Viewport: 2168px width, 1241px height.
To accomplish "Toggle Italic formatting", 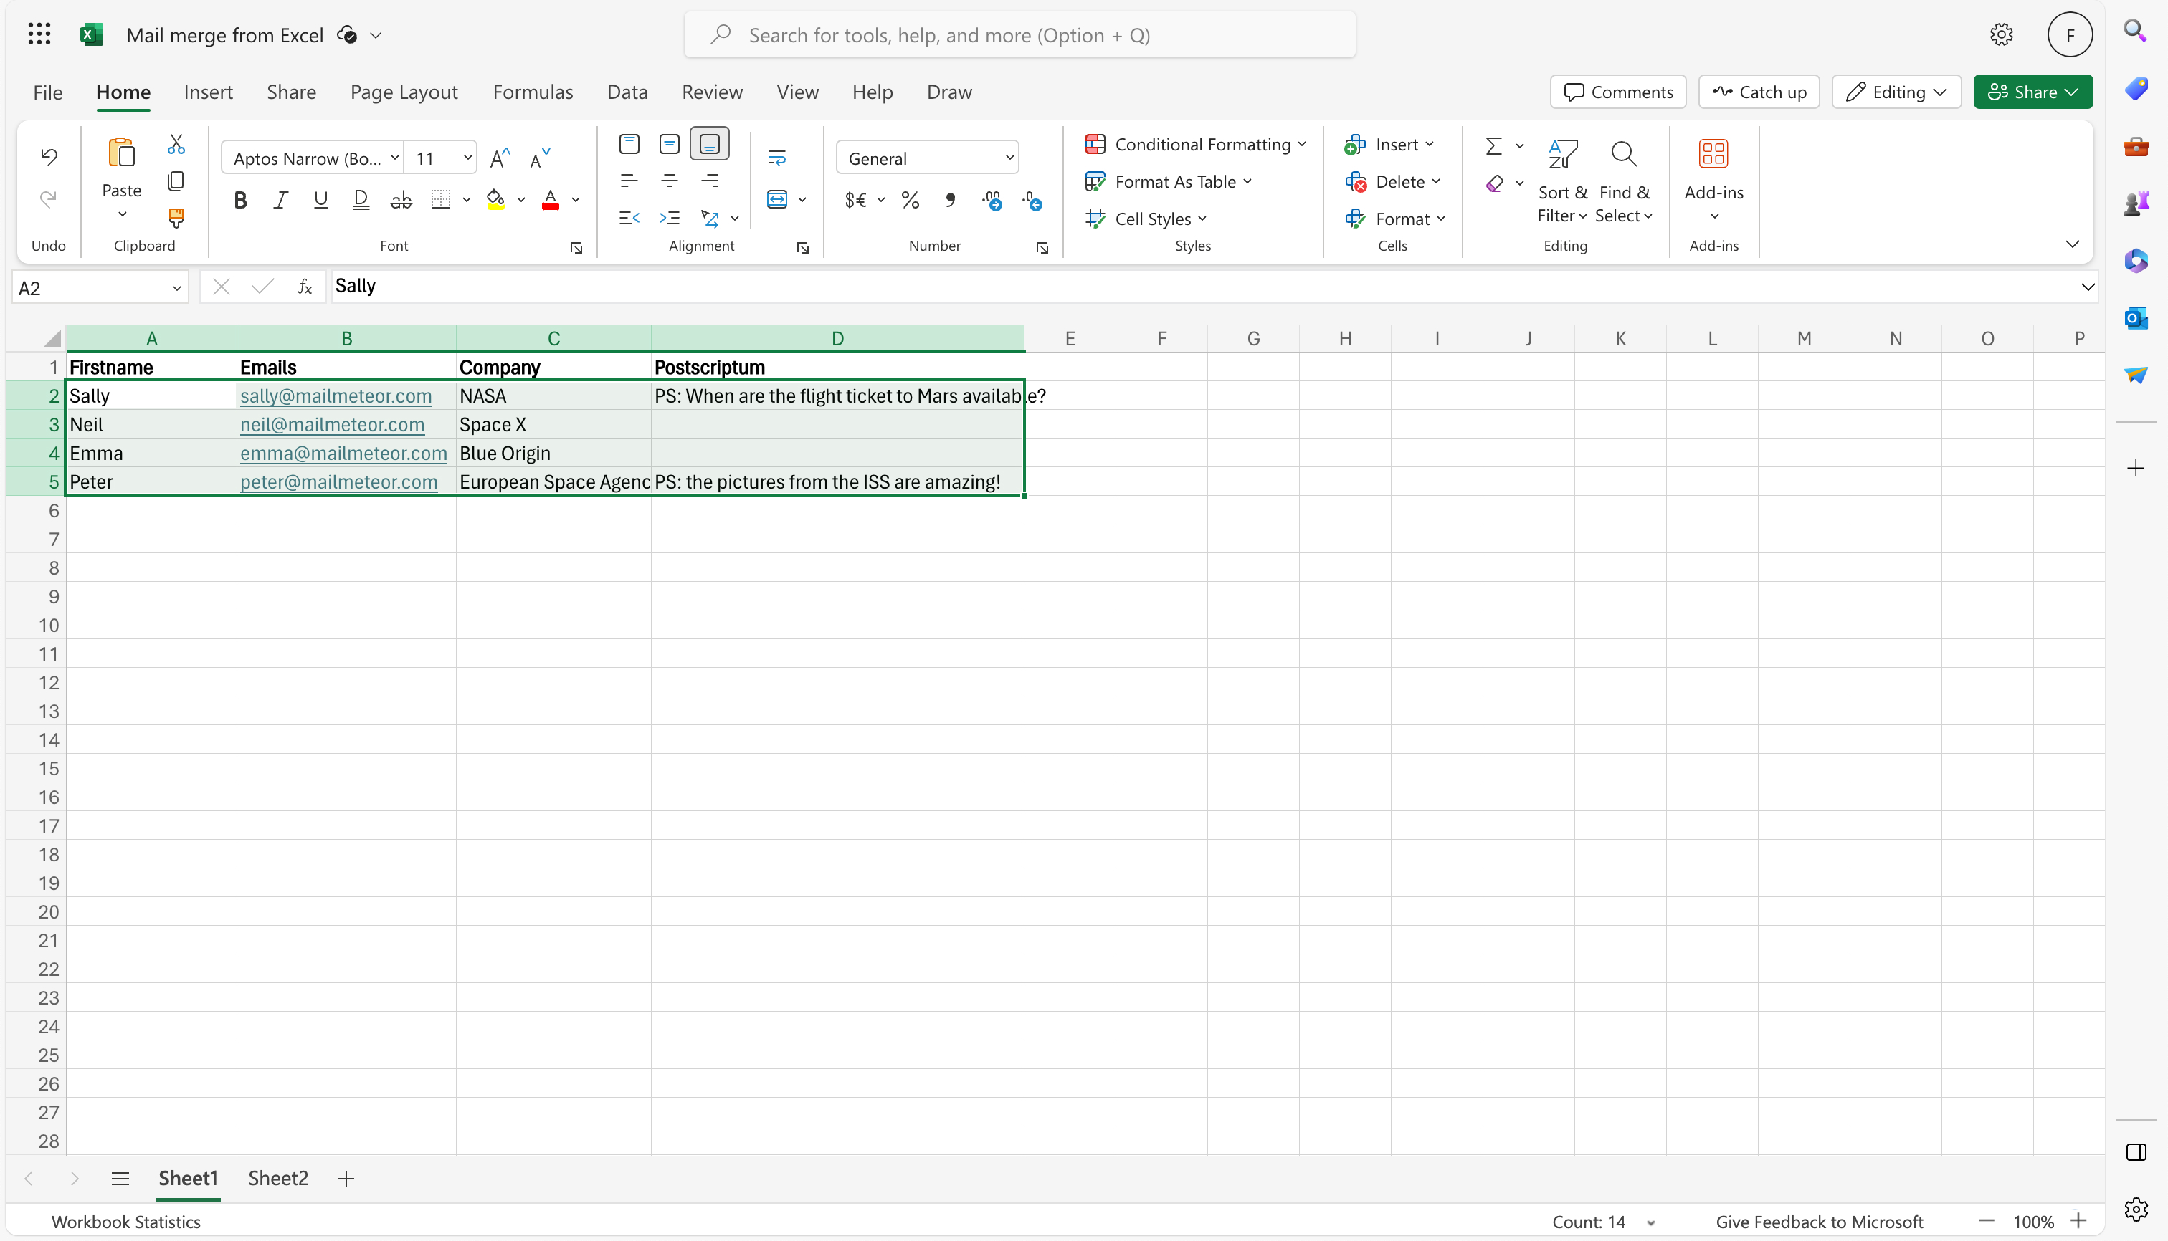I will 280,201.
